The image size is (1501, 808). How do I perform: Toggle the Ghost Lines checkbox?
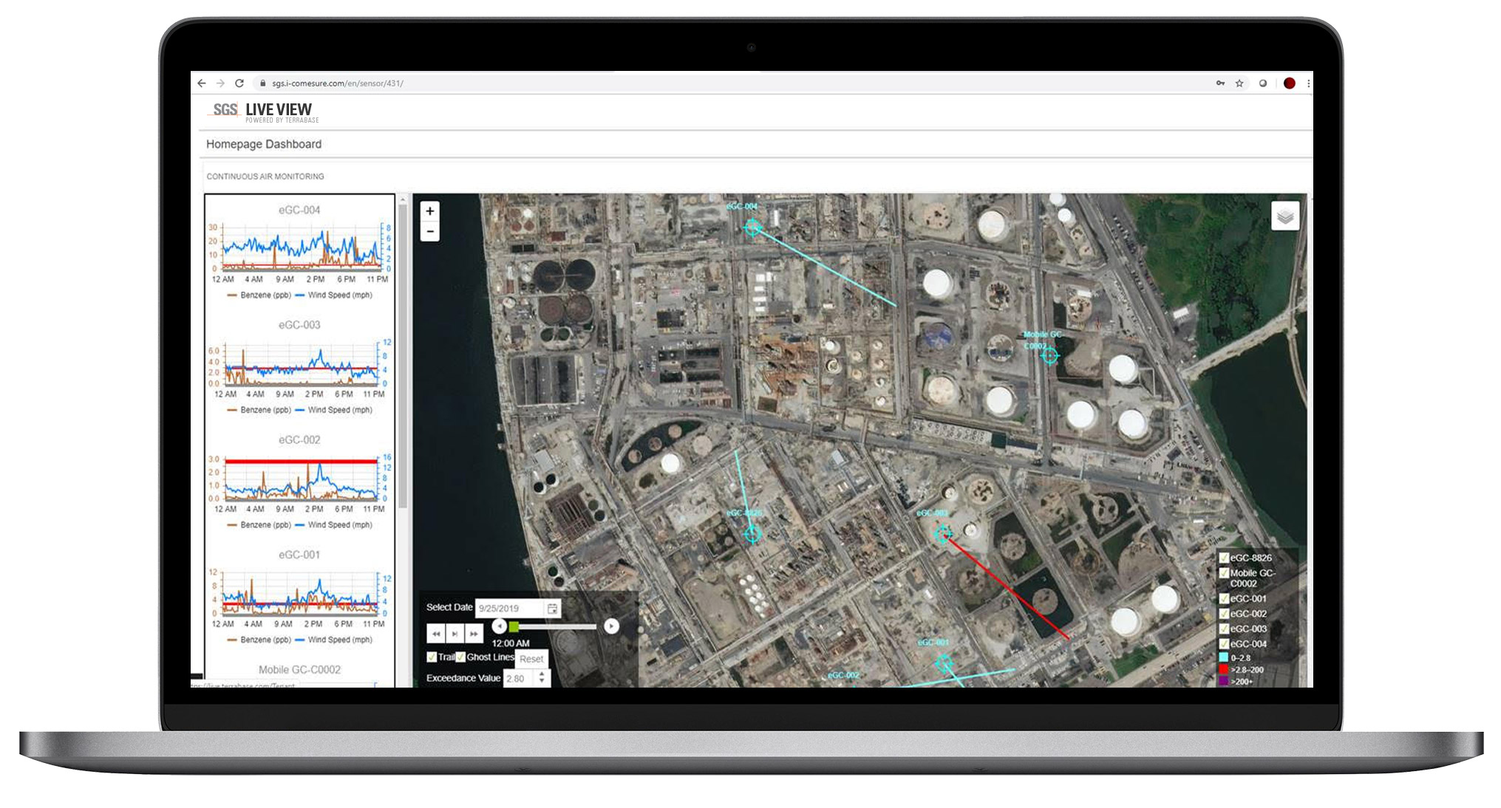pos(460,657)
